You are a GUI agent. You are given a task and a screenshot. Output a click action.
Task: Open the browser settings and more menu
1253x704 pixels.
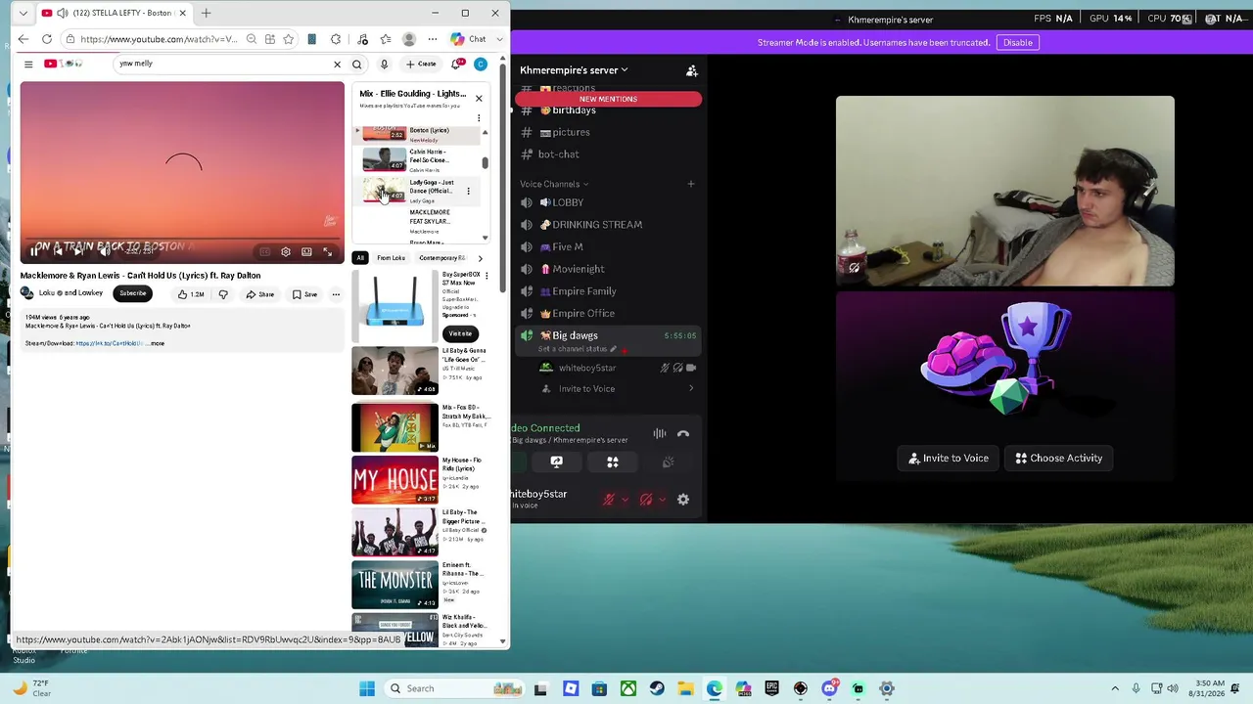tap(433, 39)
